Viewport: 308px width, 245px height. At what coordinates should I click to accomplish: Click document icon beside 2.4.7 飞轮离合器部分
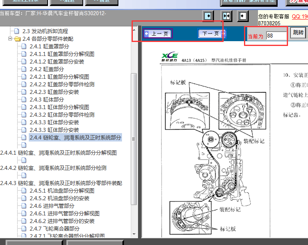[24, 229]
